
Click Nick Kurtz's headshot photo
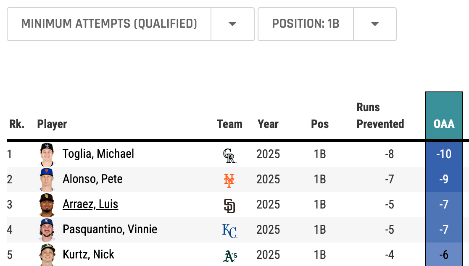(x=47, y=255)
